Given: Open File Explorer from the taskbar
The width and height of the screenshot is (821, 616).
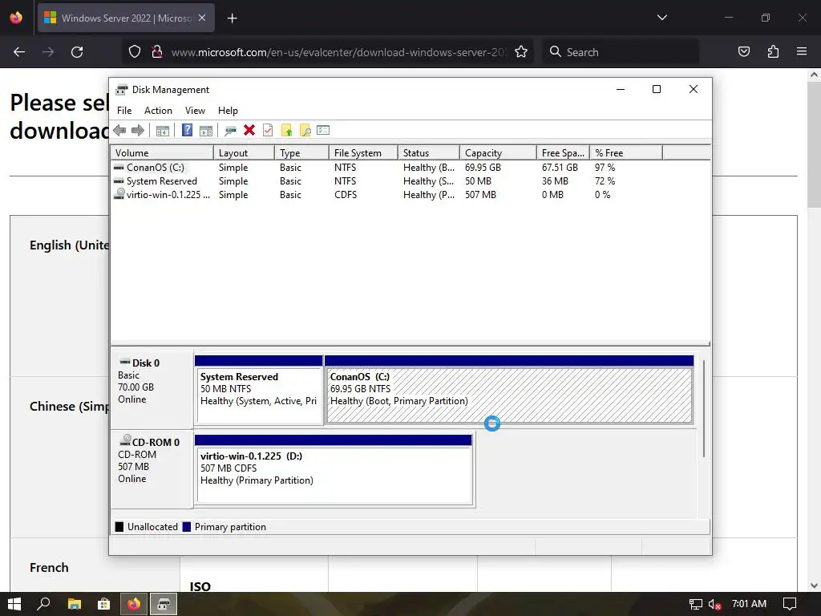Looking at the screenshot, I should [x=75, y=604].
